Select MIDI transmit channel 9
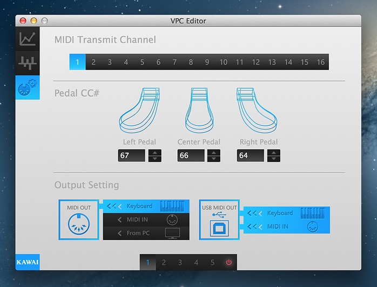The height and width of the screenshot is (287, 377). 207,62
